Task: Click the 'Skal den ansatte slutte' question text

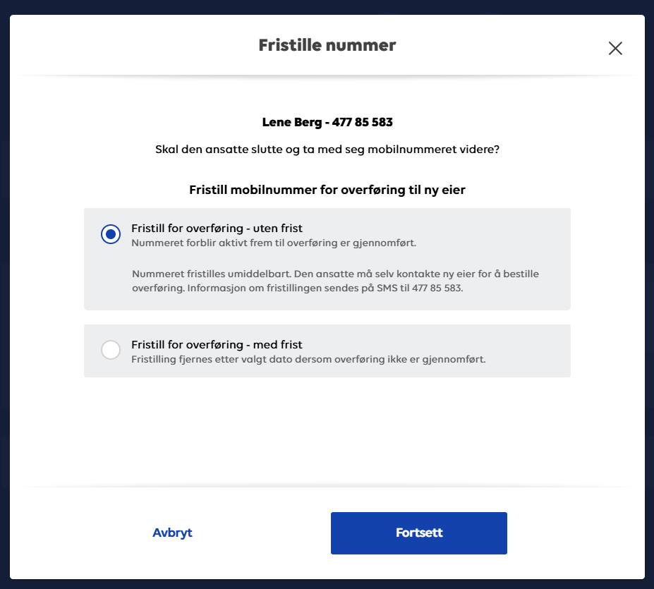Action: point(327,150)
